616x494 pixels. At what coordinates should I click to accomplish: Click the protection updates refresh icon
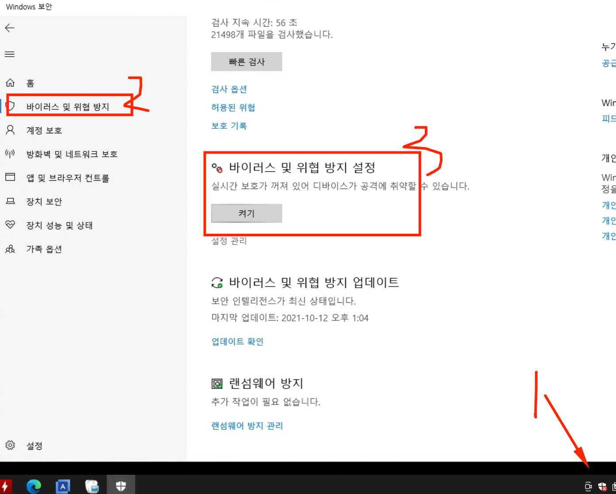tap(217, 282)
